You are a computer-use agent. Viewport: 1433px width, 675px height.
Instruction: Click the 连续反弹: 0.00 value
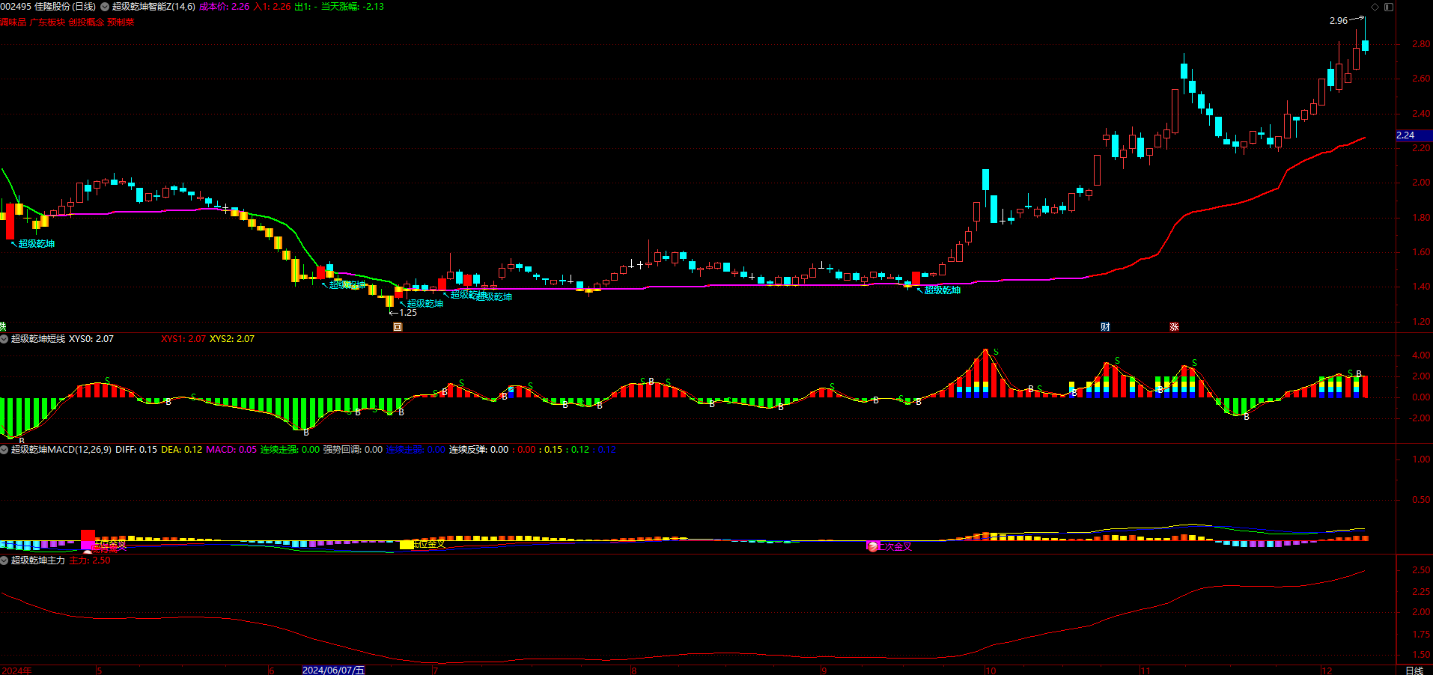click(479, 450)
